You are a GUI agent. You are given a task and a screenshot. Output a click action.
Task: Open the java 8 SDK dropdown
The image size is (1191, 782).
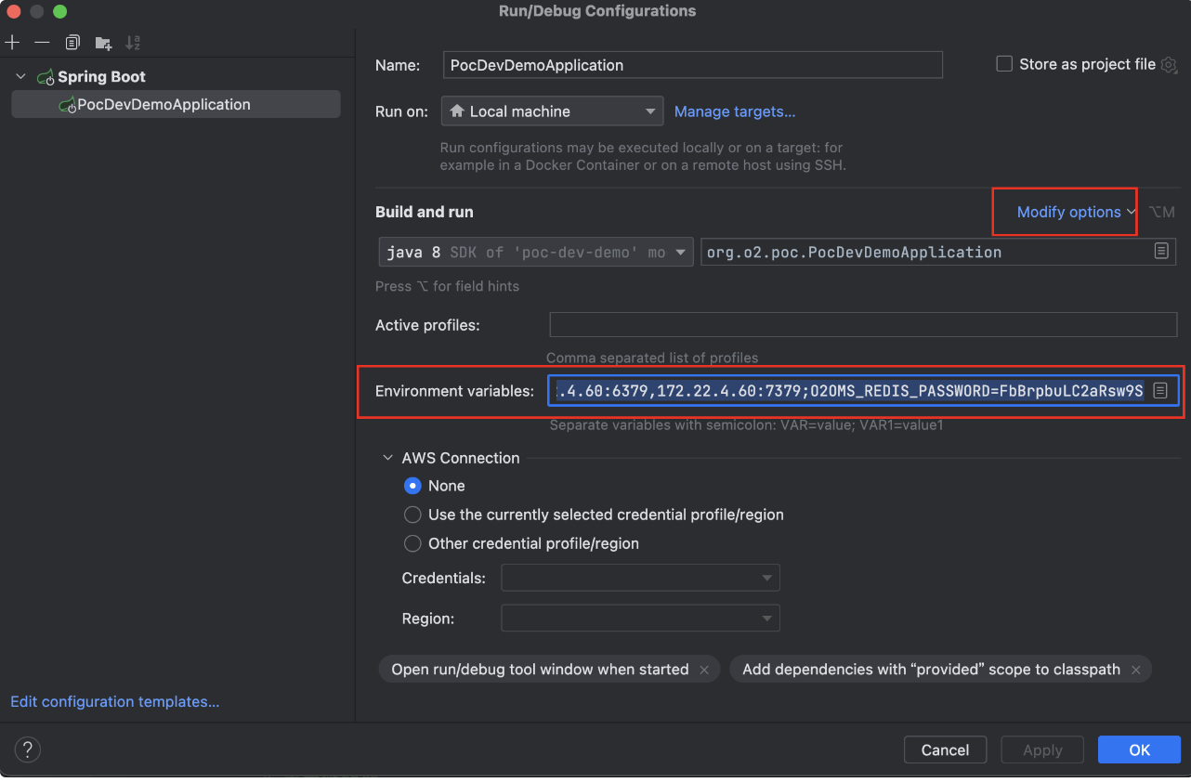click(535, 252)
